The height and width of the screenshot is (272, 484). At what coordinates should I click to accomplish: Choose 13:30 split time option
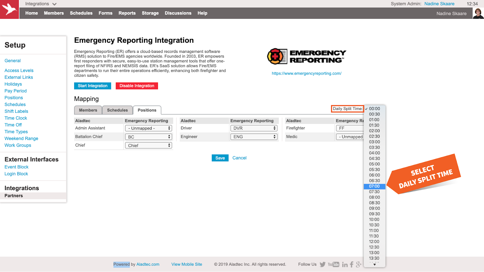click(374, 258)
